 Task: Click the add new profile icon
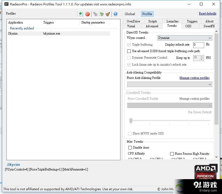pos(81,14)
